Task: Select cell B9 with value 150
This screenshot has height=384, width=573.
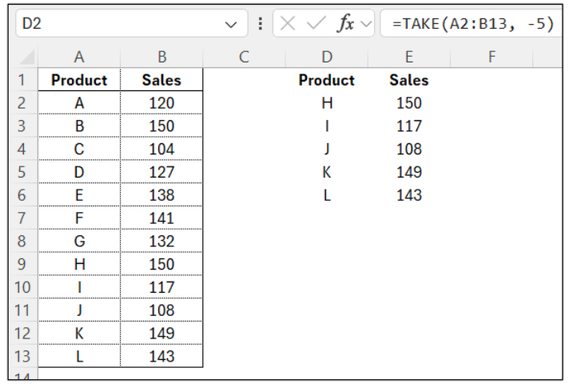Action: click(161, 265)
